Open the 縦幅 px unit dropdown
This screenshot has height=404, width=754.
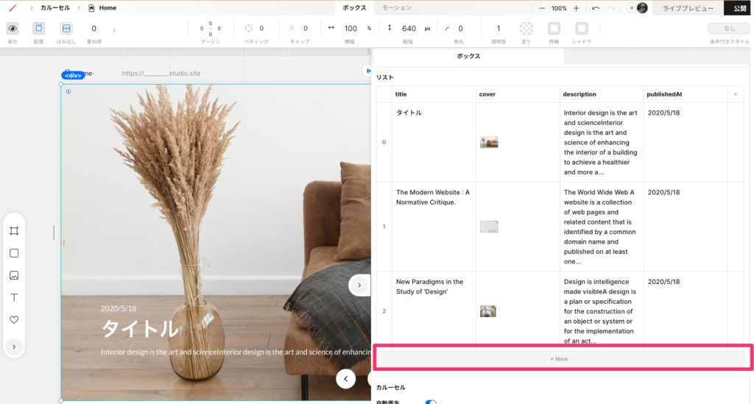tap(427, 29)
